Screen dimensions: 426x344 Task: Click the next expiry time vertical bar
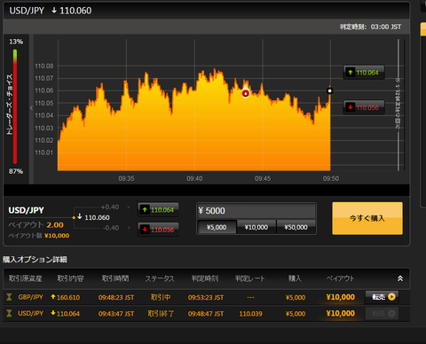click(x=398, y=105)
